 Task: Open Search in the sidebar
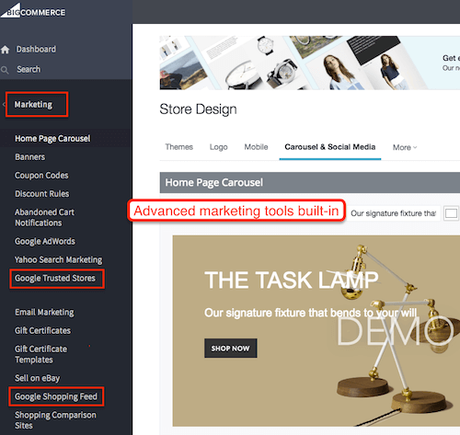29,69
